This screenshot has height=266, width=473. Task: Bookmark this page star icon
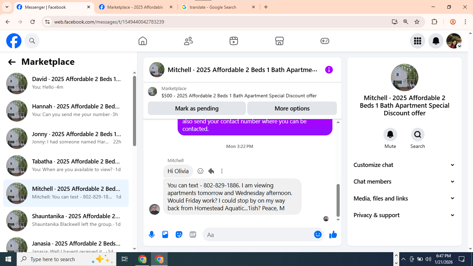[417, 22]
